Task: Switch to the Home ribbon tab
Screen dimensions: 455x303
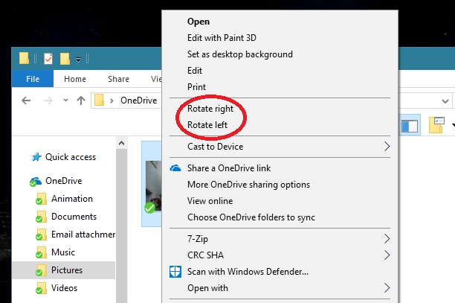Action: tap(75, 79)
